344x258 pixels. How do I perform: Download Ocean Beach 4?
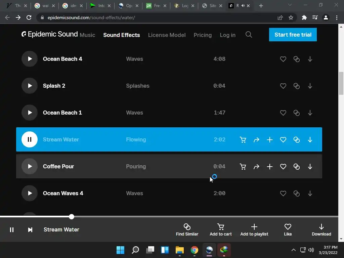(x=310, y=59)
